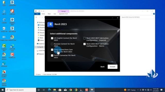Screen dimensions: 165x92
Task: Open recent locations dropdown in Explorer
Action: pyautogui.click(x=42, y=17)
